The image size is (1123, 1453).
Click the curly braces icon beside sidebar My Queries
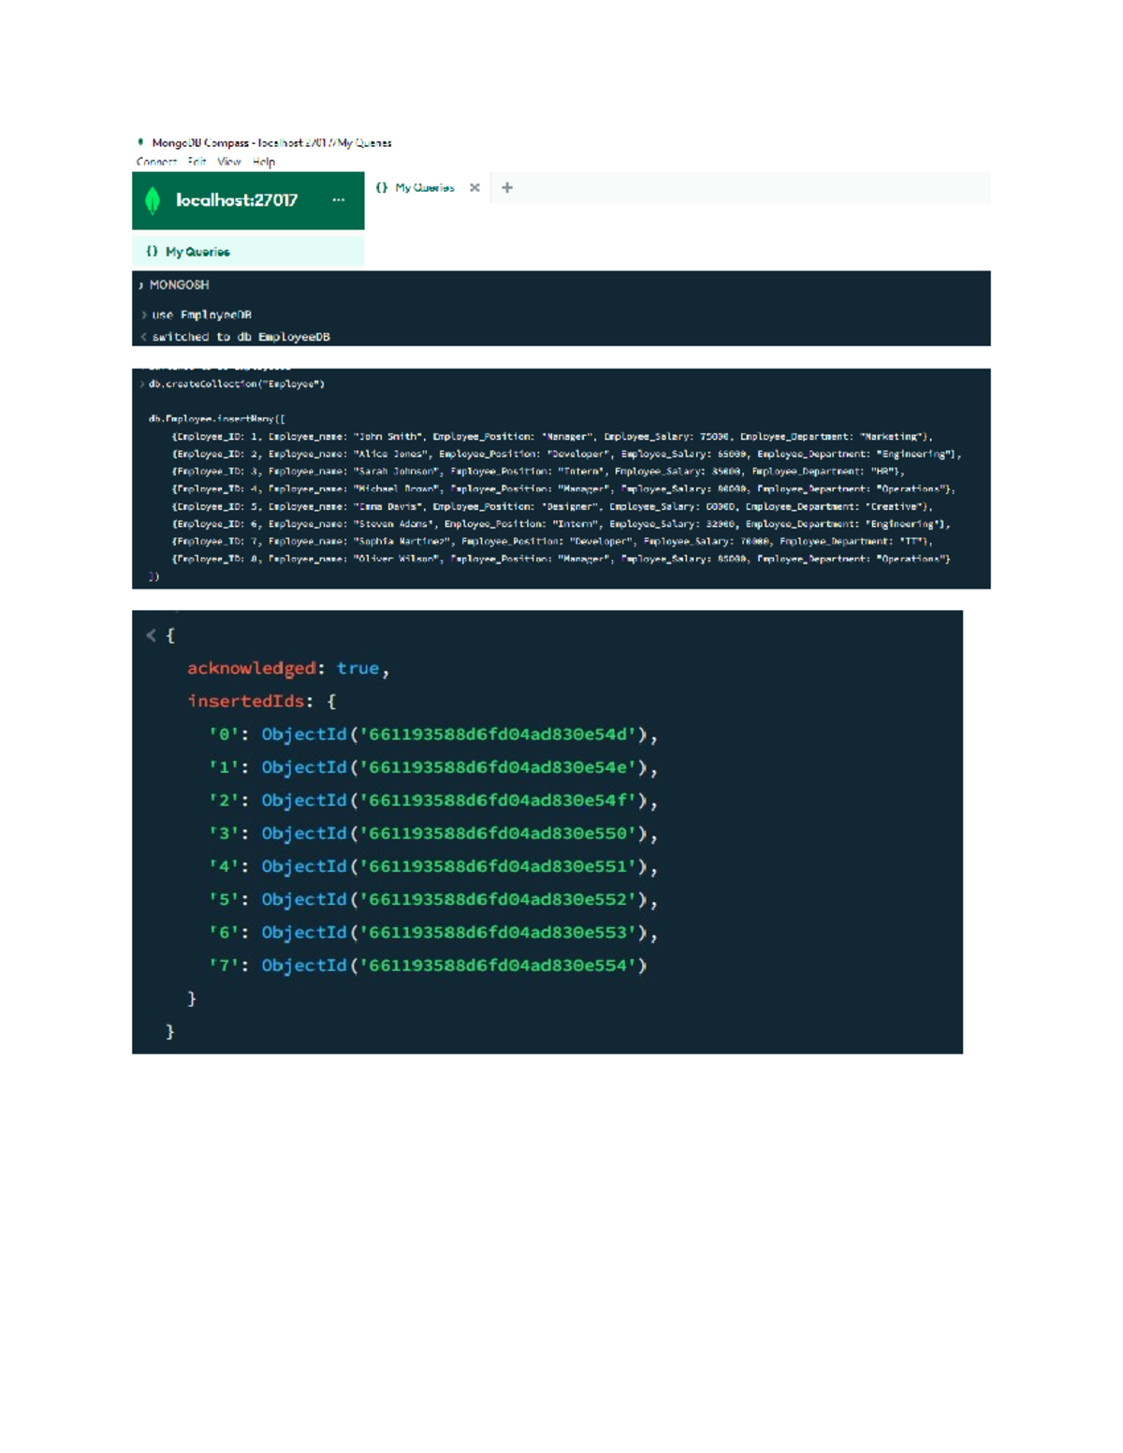152,252
